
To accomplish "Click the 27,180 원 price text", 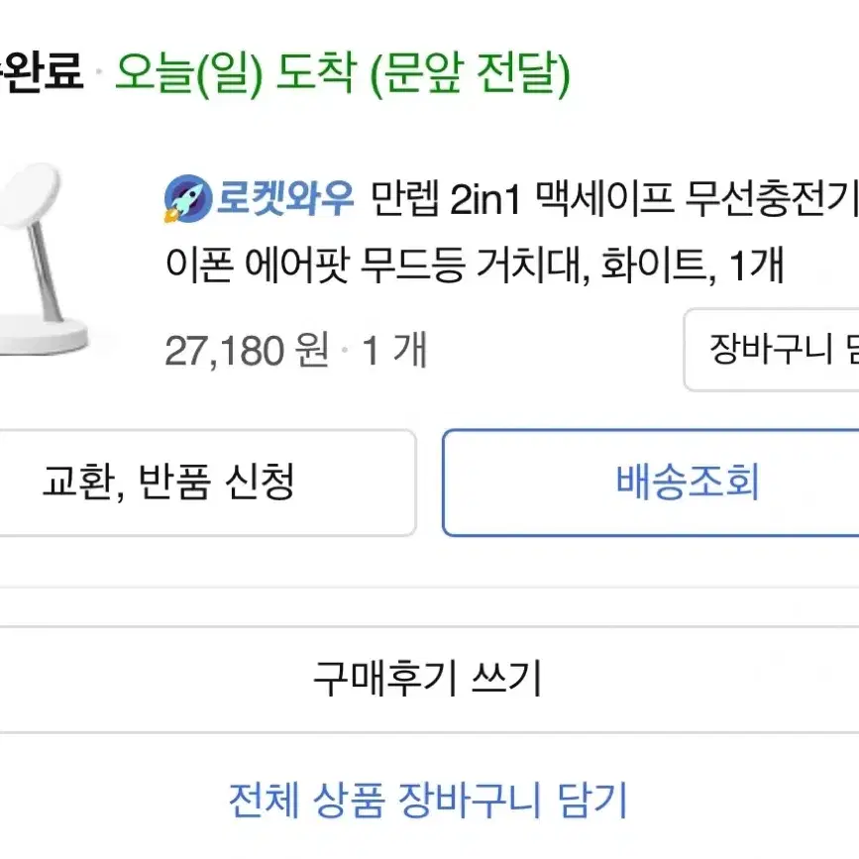I will [247, 350].
